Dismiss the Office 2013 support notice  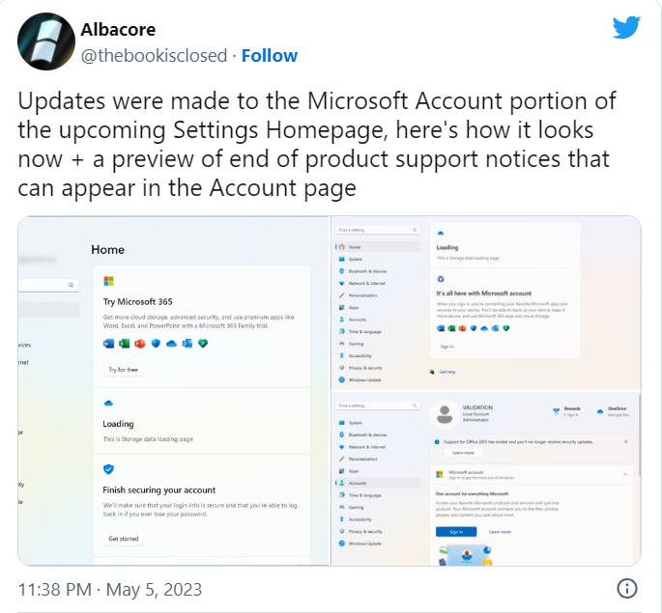pos(625,441)
